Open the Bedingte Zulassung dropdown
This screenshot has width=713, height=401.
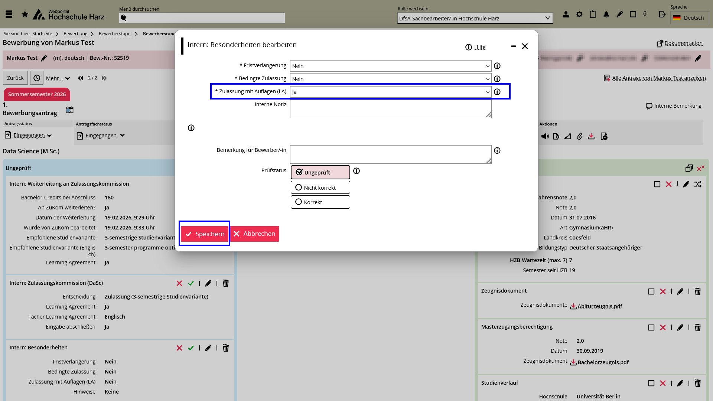tap(390, 79)
